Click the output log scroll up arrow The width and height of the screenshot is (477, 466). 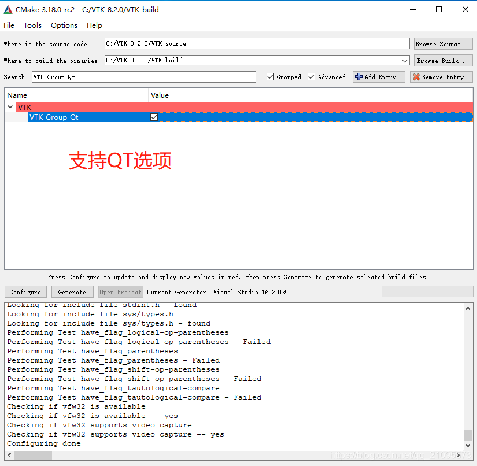pyautogui.click(x=468, y=308)
